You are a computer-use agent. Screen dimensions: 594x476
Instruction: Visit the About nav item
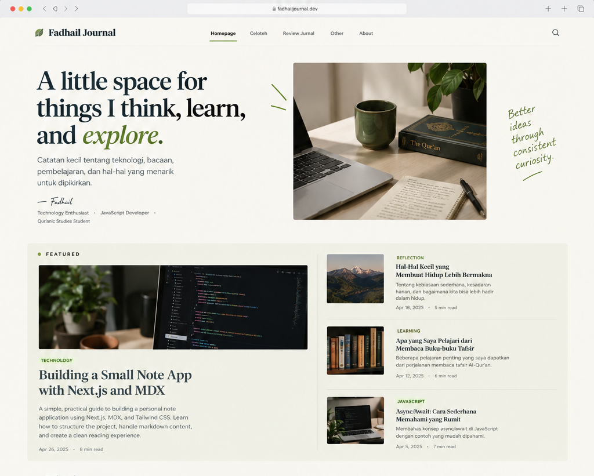(x=366, y=33)
